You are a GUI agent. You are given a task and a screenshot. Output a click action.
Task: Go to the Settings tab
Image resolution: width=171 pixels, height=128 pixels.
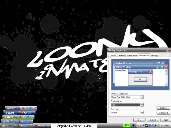pyautogui.click(x=154, y=55)
